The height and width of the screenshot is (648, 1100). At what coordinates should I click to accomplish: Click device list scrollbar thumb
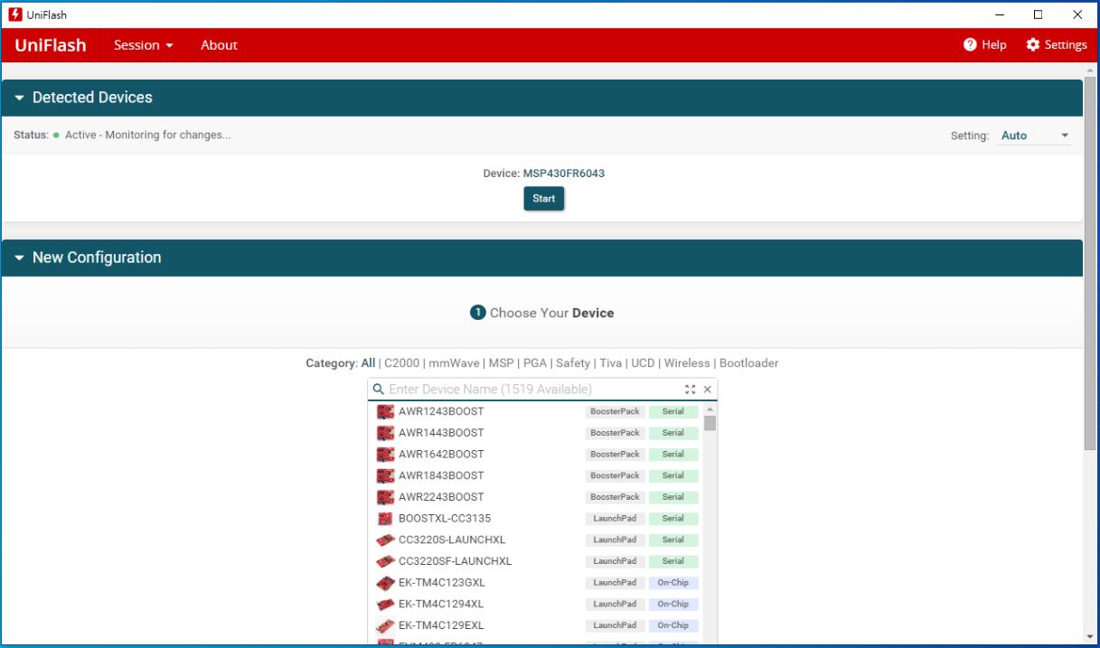710,423
